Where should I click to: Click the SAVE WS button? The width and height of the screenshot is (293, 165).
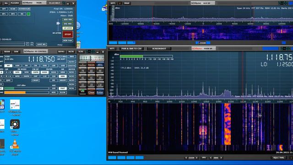[x=41, y=44]
